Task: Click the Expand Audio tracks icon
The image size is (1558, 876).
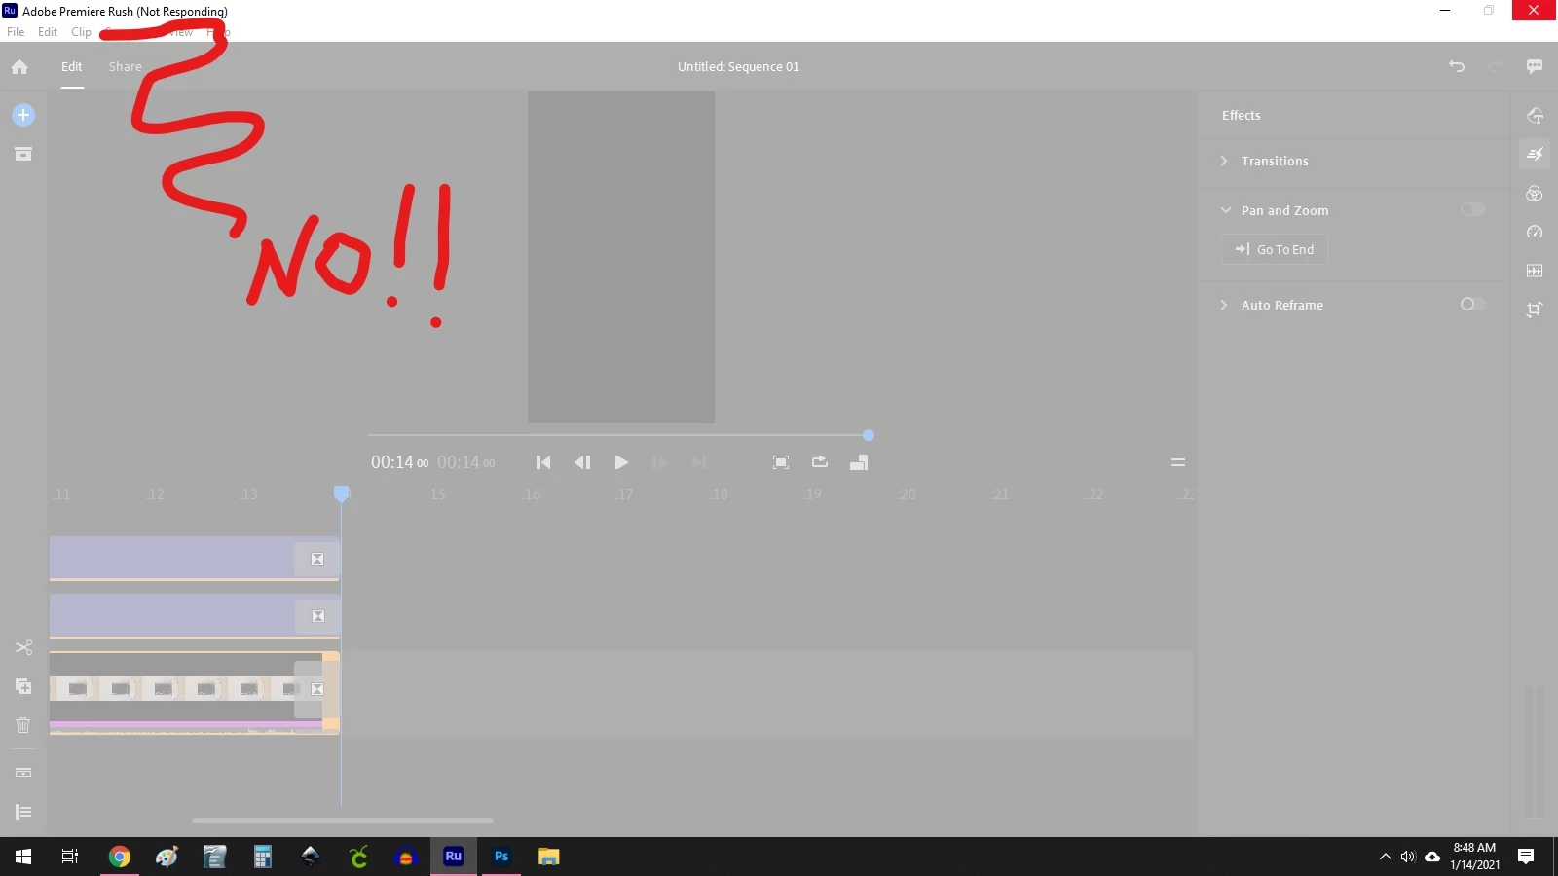Action: [23, 773]
